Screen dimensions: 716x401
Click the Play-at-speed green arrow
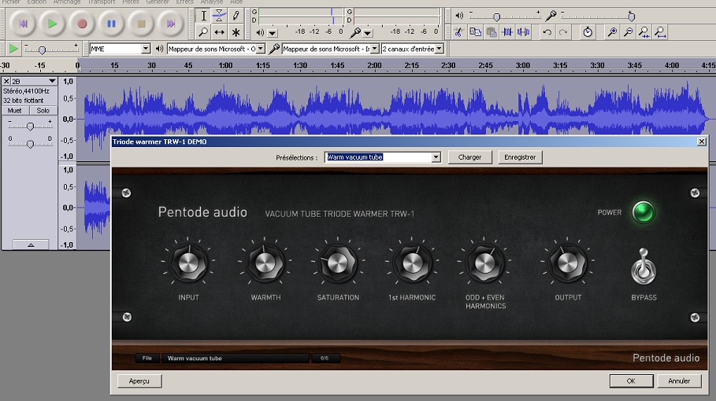tap(13, 48)
